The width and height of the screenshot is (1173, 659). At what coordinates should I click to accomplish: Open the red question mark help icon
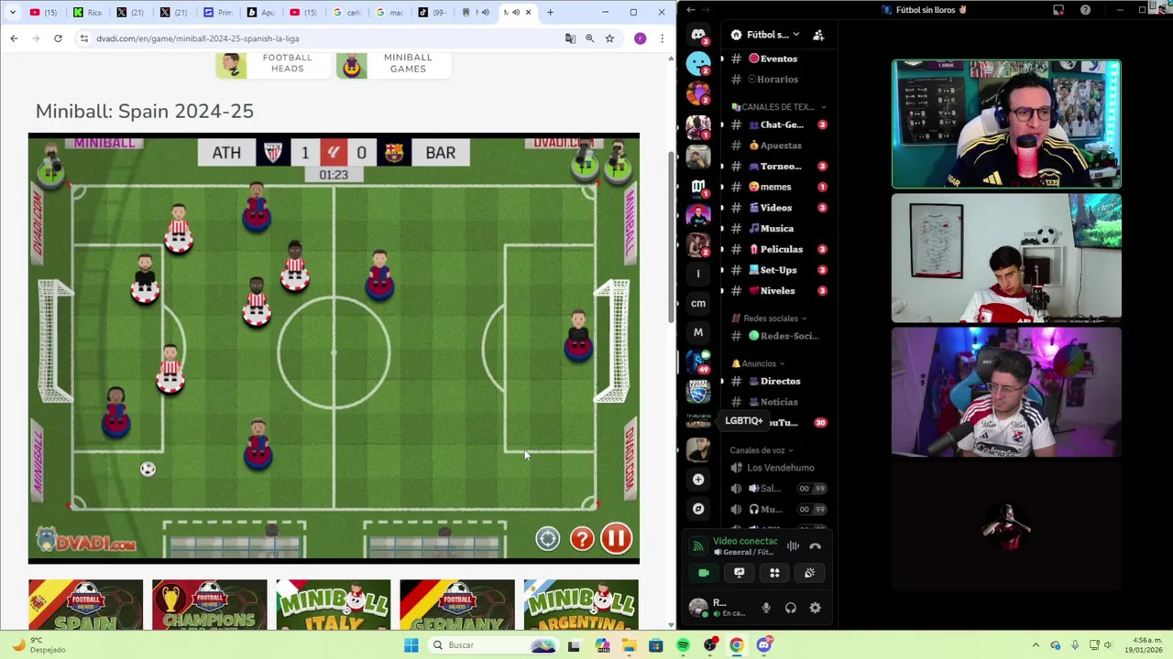(582, 539)
